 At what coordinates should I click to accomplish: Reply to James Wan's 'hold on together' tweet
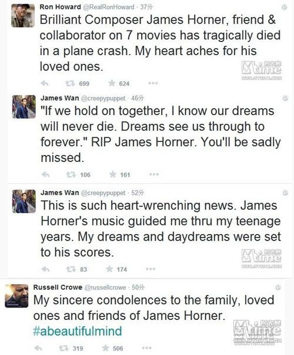click(46, 174)
